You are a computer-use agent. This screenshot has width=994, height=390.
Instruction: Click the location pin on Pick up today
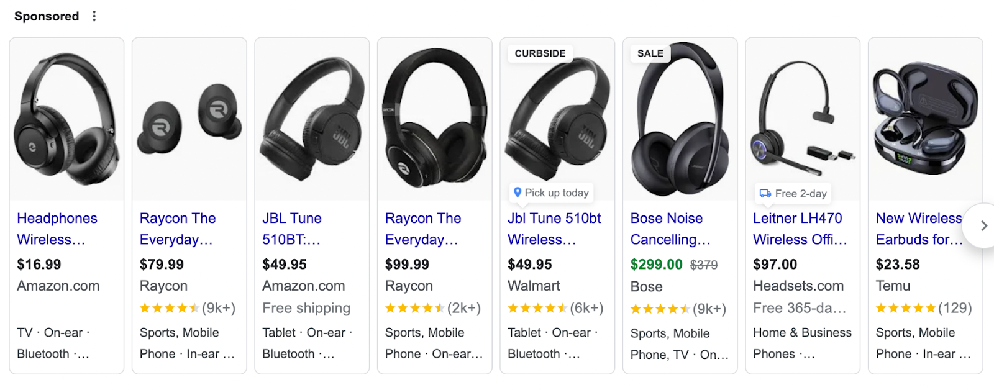(x=519, y=193)
